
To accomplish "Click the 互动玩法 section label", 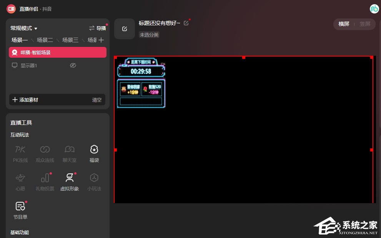I will 20,135.
